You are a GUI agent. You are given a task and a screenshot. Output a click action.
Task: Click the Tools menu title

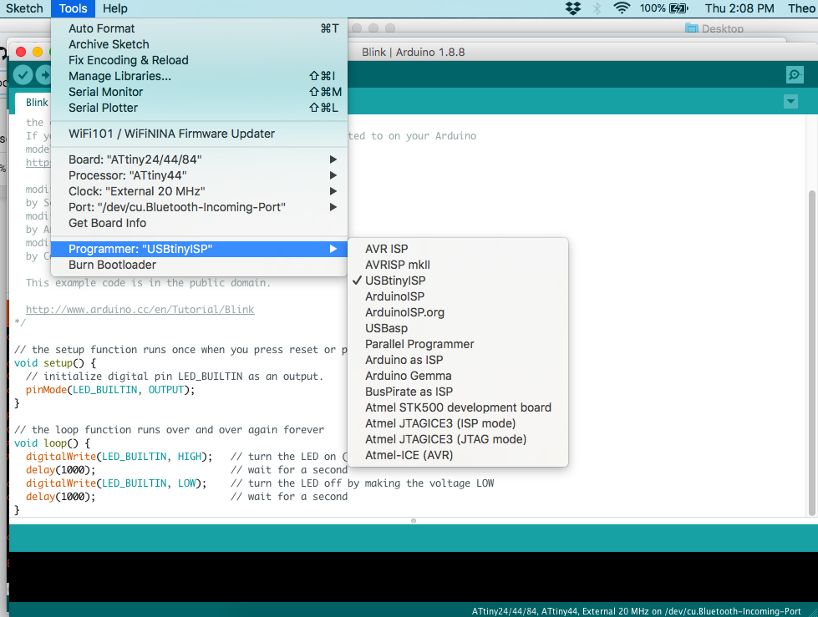coord(73,8)
